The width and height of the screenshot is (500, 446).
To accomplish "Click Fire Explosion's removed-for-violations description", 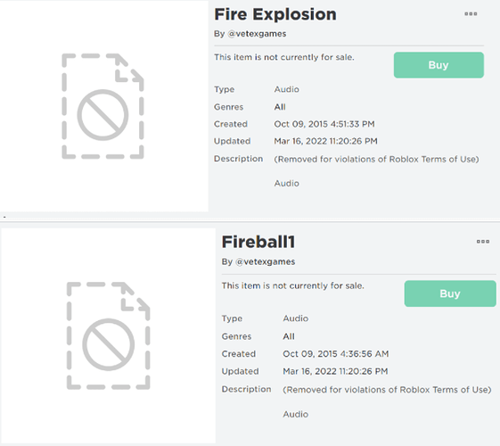I will [376, 159].
